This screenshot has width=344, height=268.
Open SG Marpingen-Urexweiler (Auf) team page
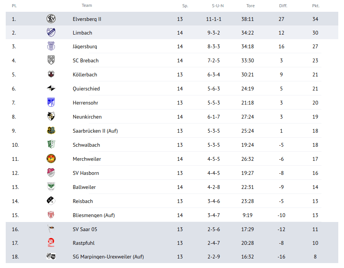click(108, 257)
